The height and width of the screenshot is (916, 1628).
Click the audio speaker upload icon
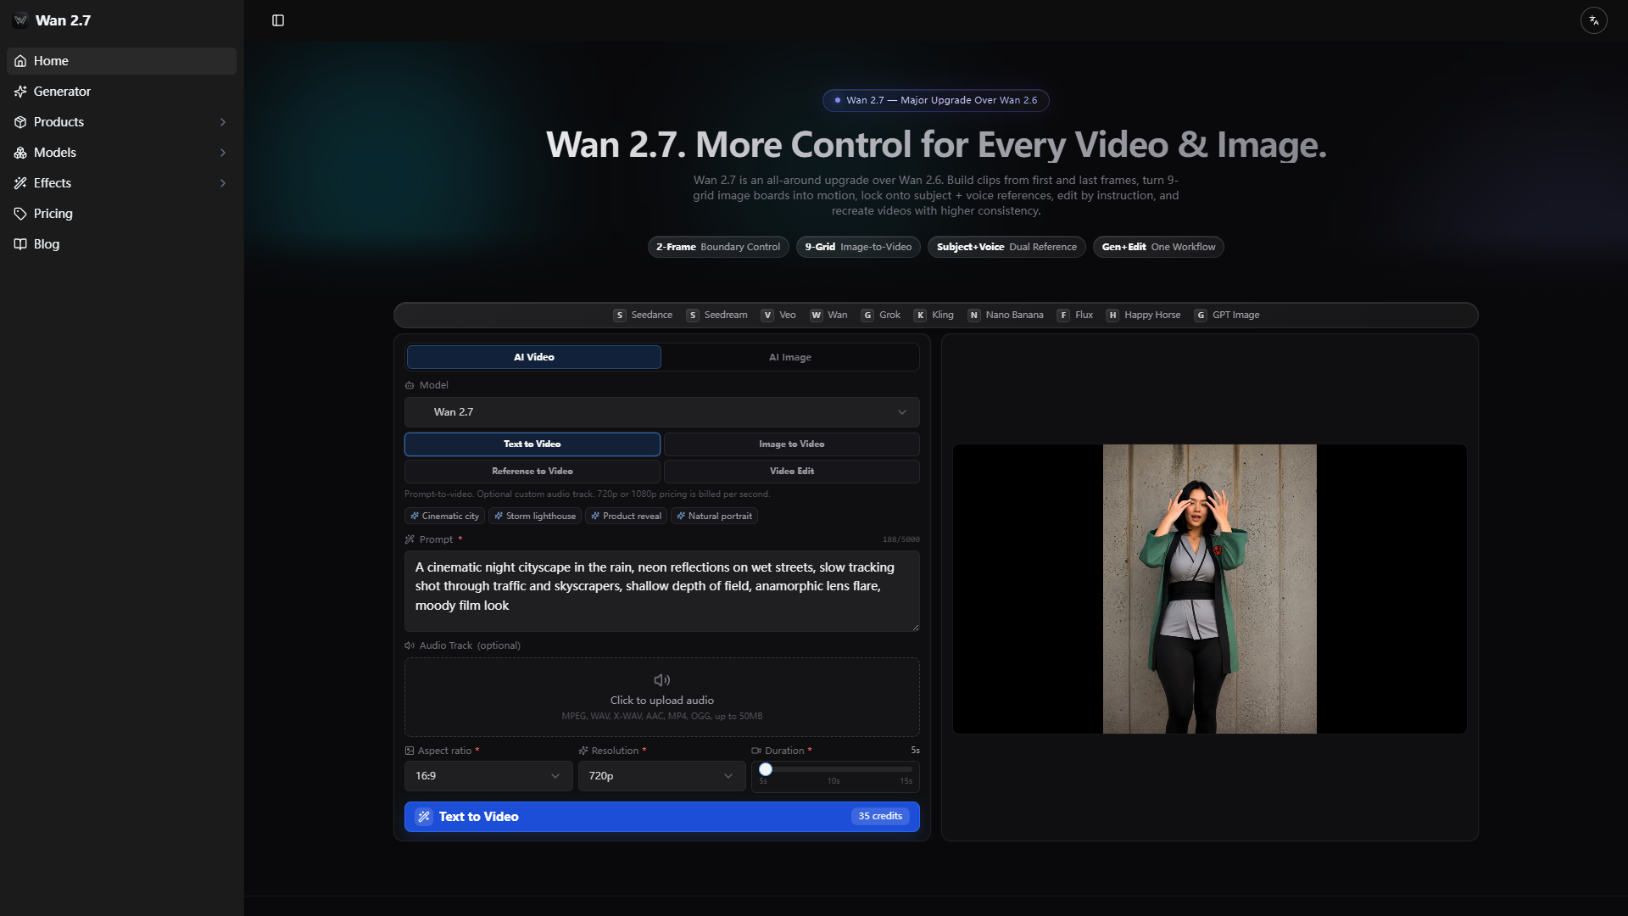(662, 680)
